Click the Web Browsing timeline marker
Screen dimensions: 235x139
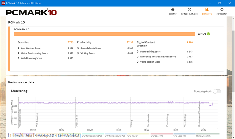[37, 120]
